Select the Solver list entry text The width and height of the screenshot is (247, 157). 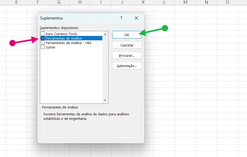51,47
